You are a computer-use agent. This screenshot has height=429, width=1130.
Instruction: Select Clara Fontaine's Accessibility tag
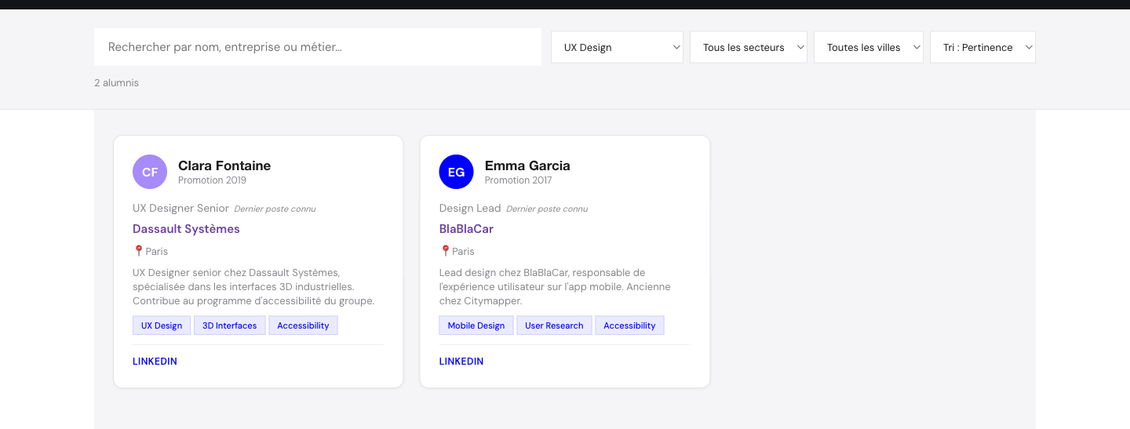pos(303,325)
